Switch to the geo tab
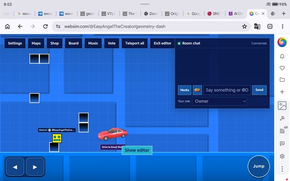Viewport: 290px width, 181px height. tap(87, 14)
